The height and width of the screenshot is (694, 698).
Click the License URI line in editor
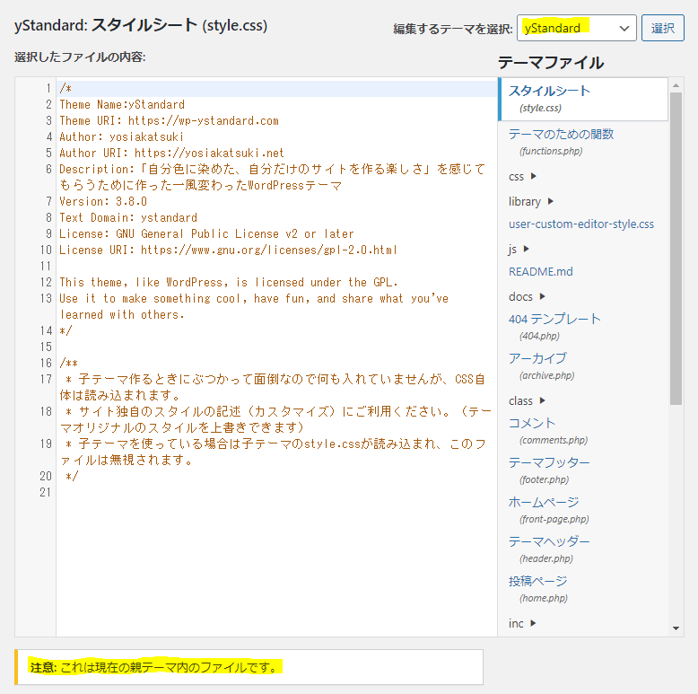(228, 250)
